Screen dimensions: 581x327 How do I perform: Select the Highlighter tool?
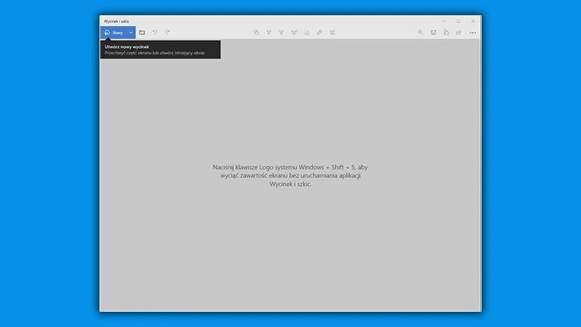tap(294, 33)
